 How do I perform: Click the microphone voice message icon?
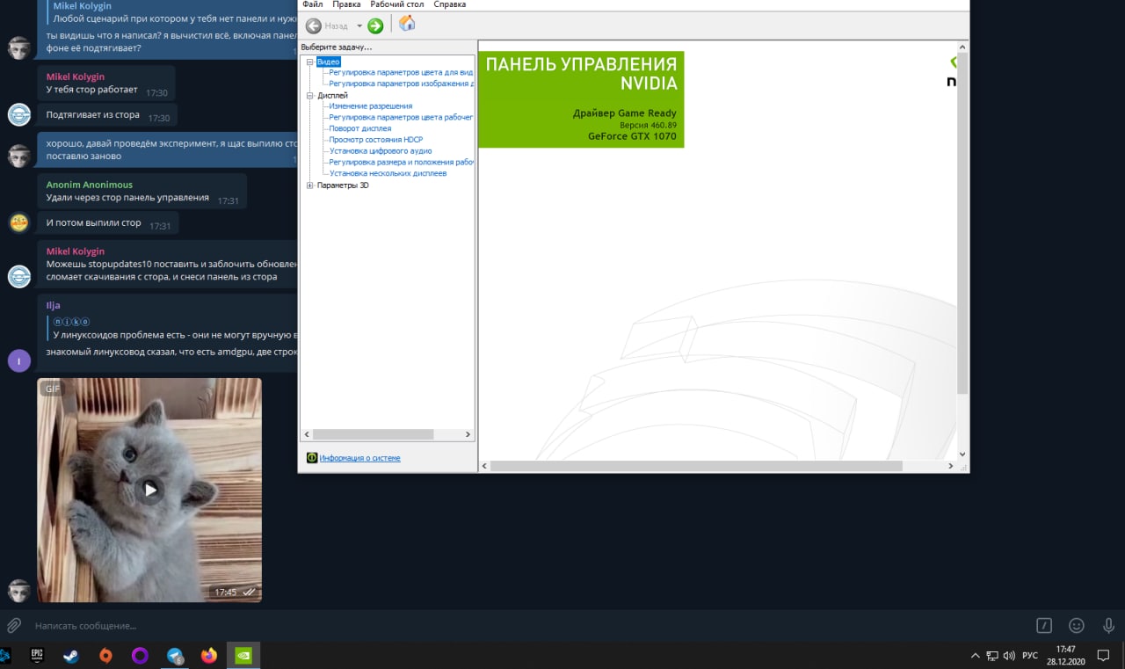point(1109,626)
